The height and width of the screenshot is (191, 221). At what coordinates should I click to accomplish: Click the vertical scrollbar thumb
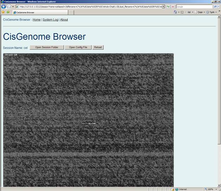tap(219, 81)
